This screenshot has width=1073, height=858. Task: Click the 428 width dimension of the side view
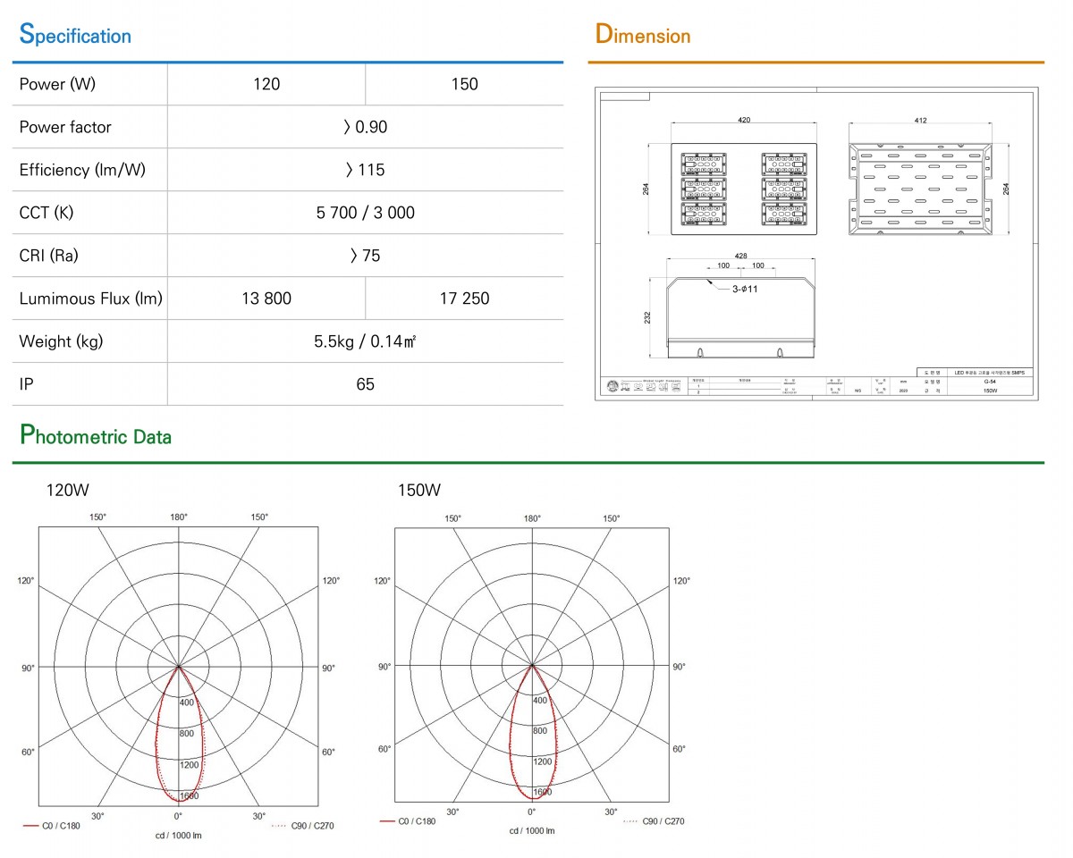(741, 256)
